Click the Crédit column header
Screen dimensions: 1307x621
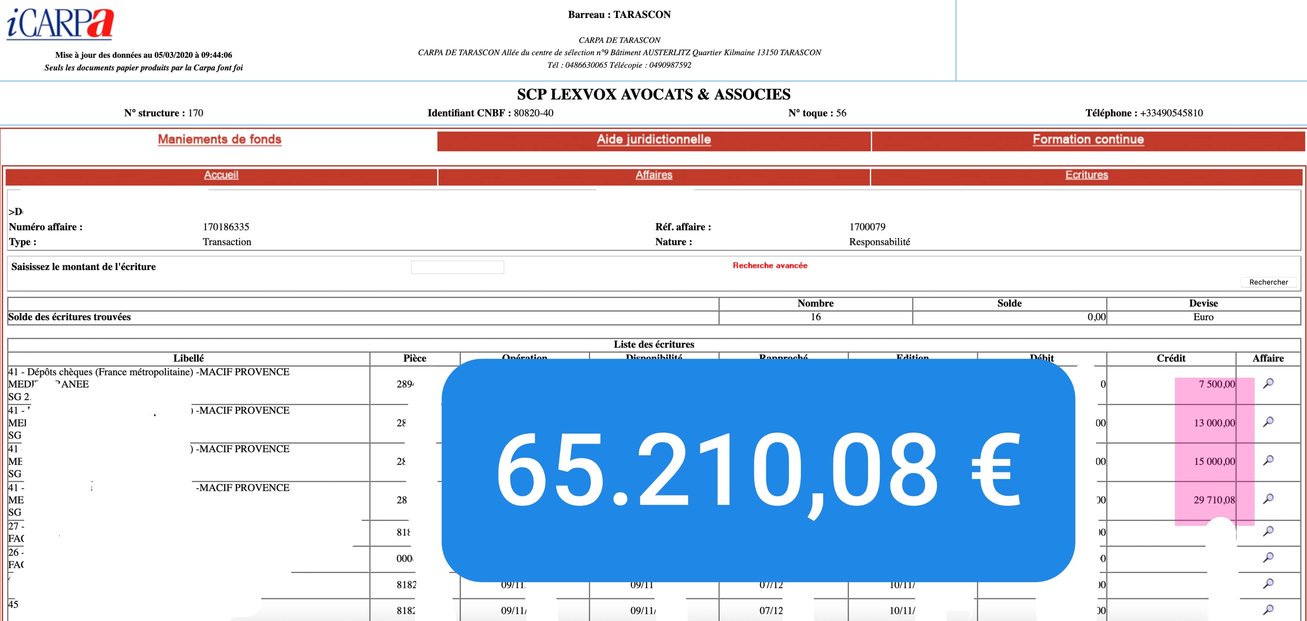[x=1171, y=358]
